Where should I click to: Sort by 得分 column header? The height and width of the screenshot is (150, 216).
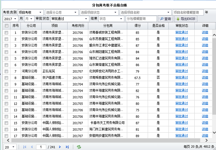point(137,26)
